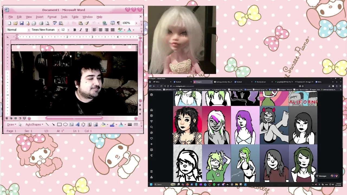Select the Rectangle shape tool
The width and height of the screenshot is (347, 195).
click(59, 125)
